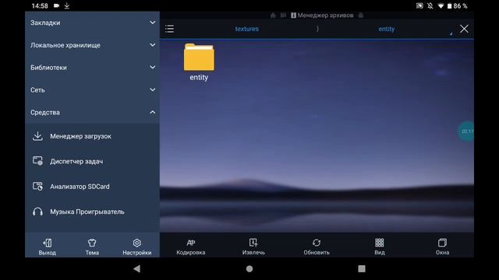
Task: Tap the floating timer bubble
Action: (466, 131)
